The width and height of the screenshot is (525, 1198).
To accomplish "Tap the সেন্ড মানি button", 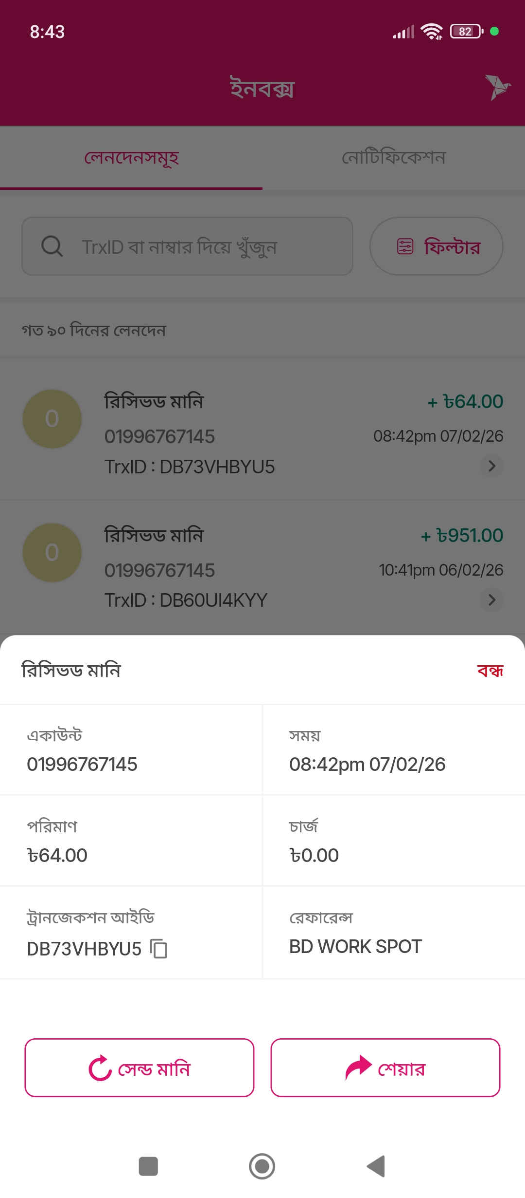I will (140, 1068).
